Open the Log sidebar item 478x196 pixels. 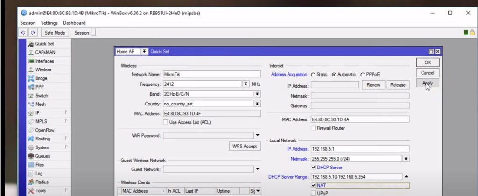click(x=39, y=173)
